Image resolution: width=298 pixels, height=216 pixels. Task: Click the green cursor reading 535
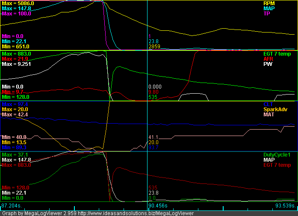click(153, 97)
